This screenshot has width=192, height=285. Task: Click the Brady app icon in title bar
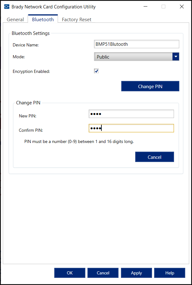(7, 7)
